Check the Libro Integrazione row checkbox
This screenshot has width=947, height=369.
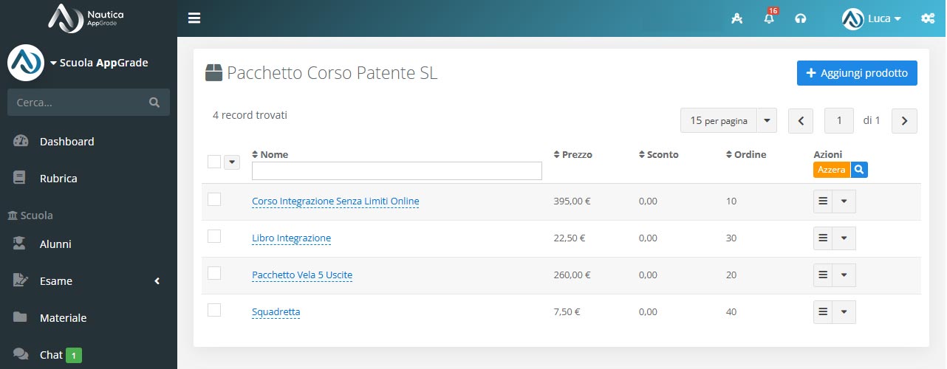(214, 236)
